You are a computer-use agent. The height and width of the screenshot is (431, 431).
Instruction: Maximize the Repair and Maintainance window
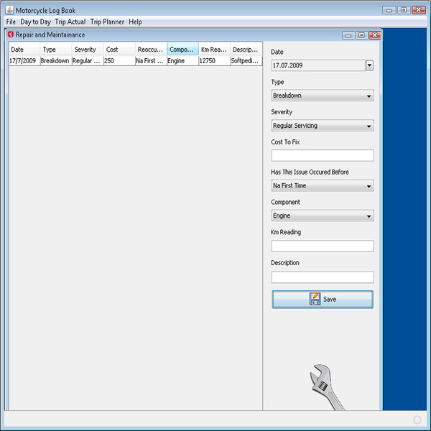click(x=361, y=35)
